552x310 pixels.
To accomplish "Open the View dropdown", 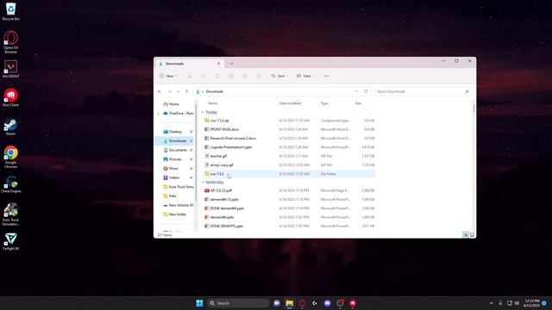I will click(x=305, y=76).
